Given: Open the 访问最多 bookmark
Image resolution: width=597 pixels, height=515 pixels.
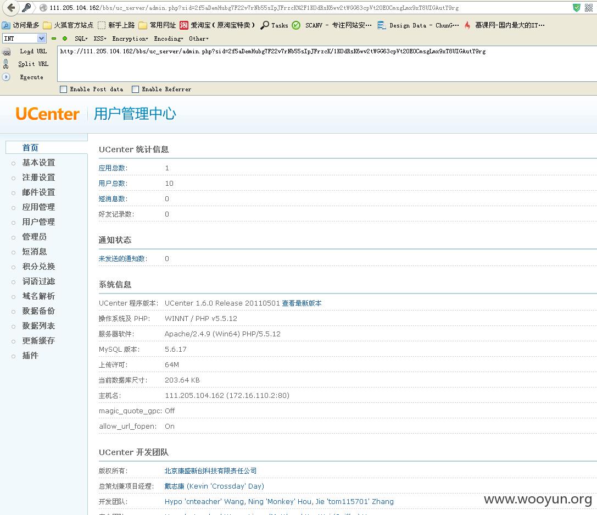Looking at the screenshot, I should click(20, 25).
